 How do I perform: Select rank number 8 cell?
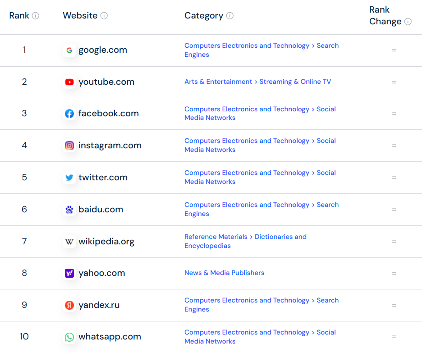click(x=24, y=273)
